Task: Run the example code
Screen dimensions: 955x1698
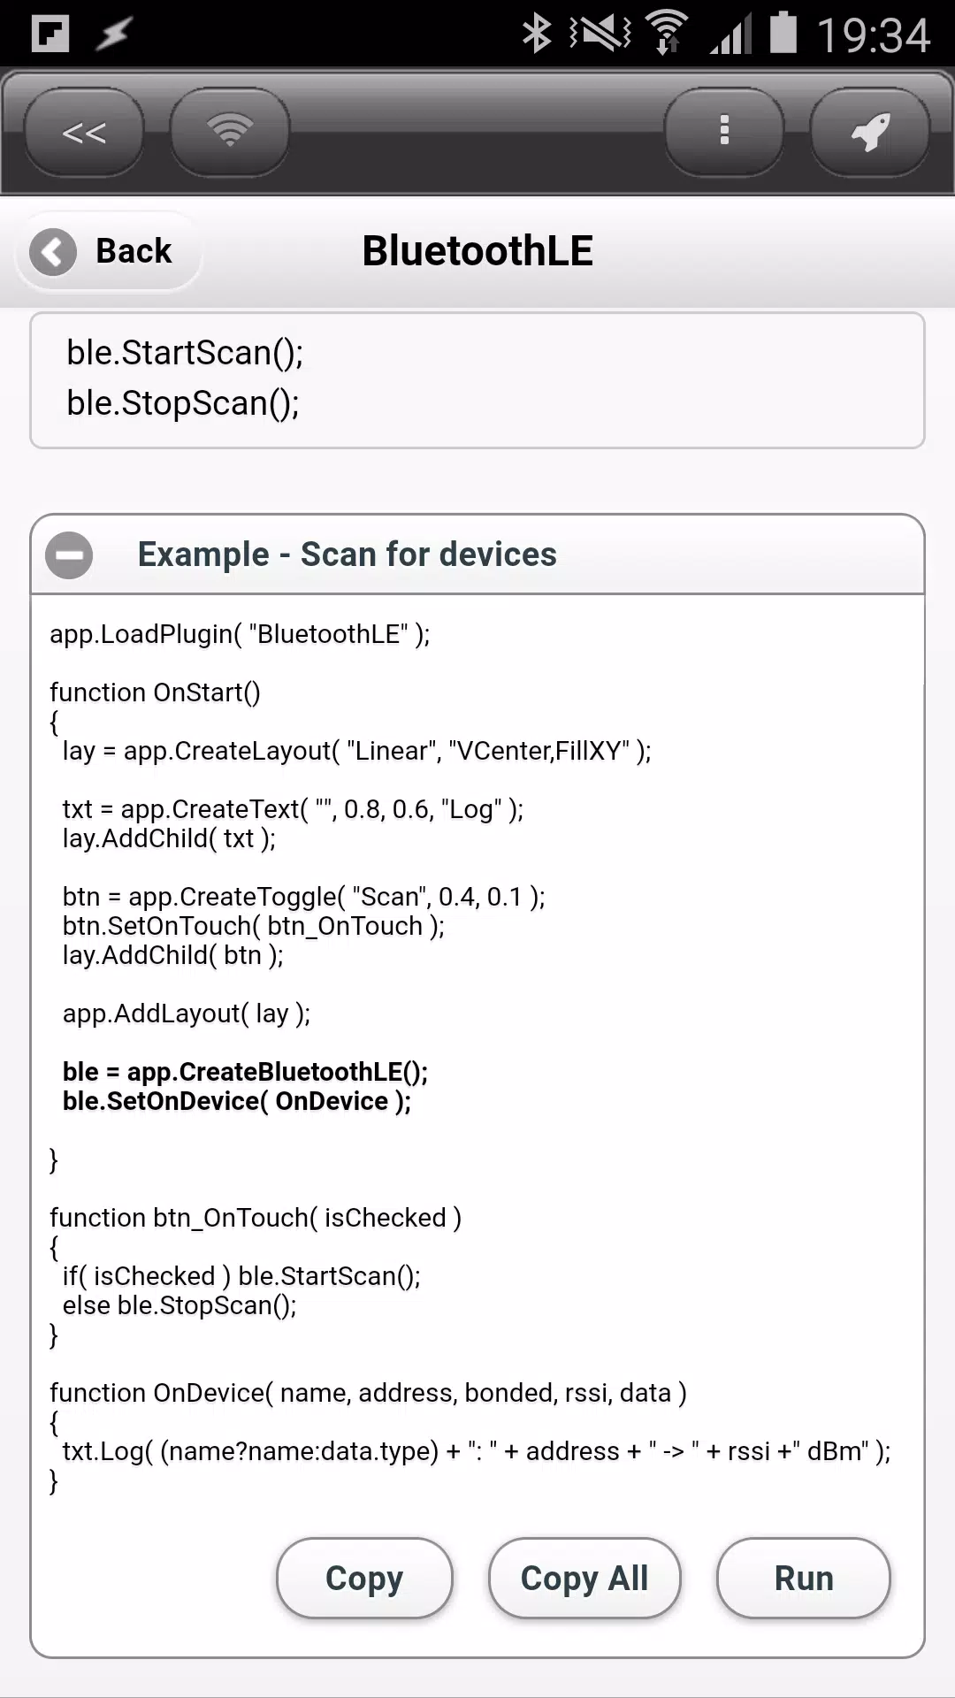Action: pyautogui.click(x=804, y=1579)
